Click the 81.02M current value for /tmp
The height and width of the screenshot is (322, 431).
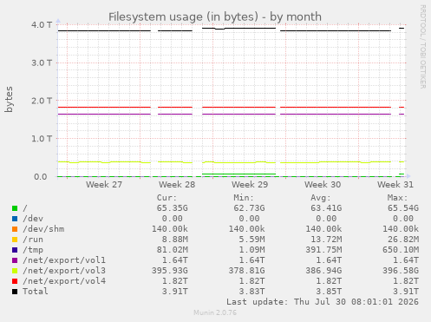[x=173, y=250]
